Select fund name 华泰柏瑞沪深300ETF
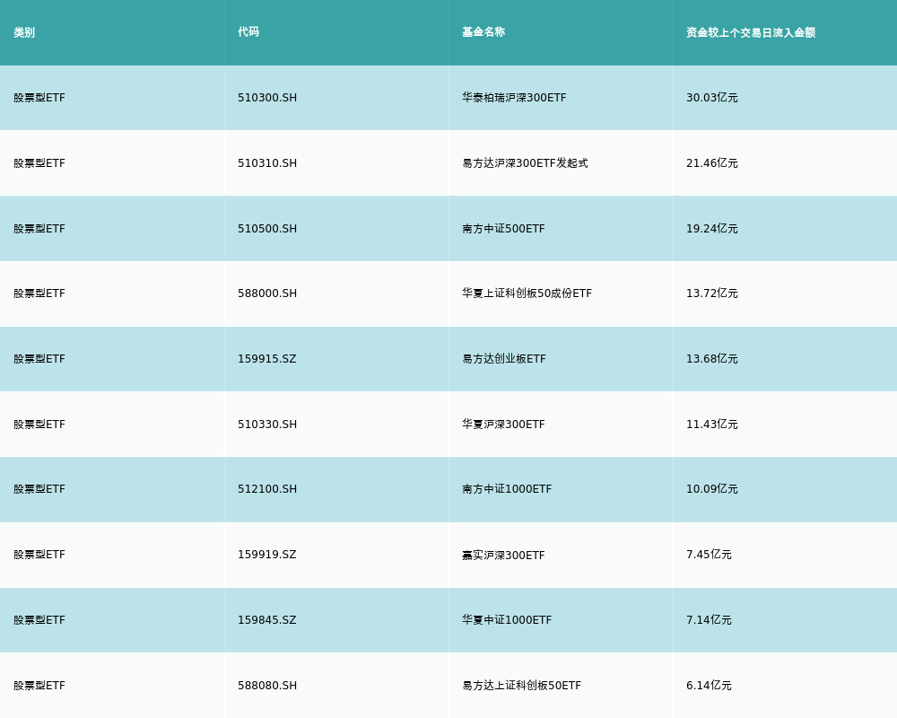The image size is (897, 718). pyautogui.click(x=514, y=98)
